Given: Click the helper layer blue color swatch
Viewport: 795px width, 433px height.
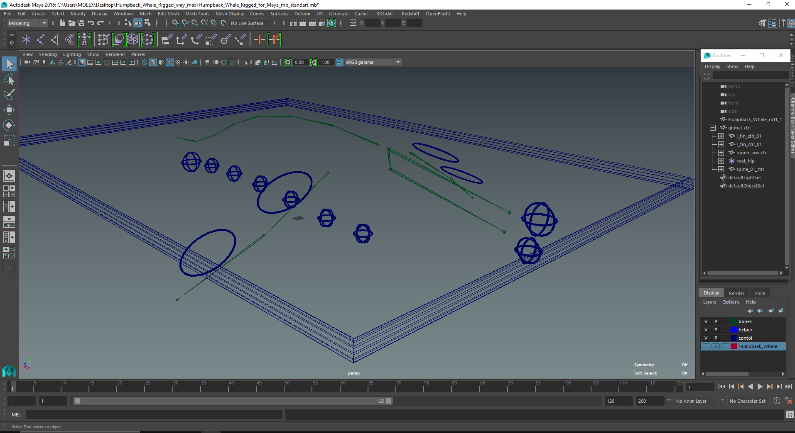Looking at the screenshot, I should click(x=734, y=330).
